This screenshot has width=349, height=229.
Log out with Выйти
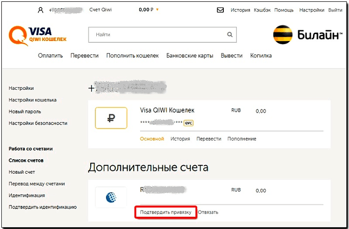335,10
